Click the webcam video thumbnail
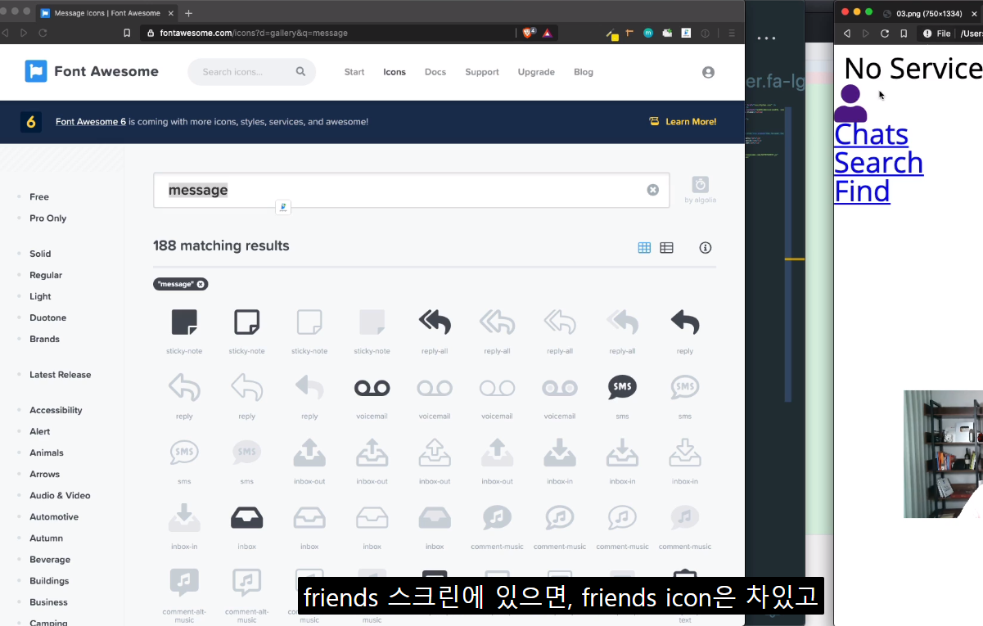Image resolution: width=983 pixels, height=626 pixels. pyautogui.click(x=943, y=454)
